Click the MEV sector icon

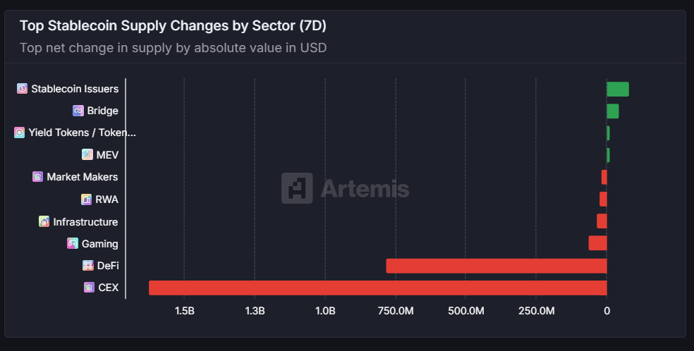click(87, 154)
